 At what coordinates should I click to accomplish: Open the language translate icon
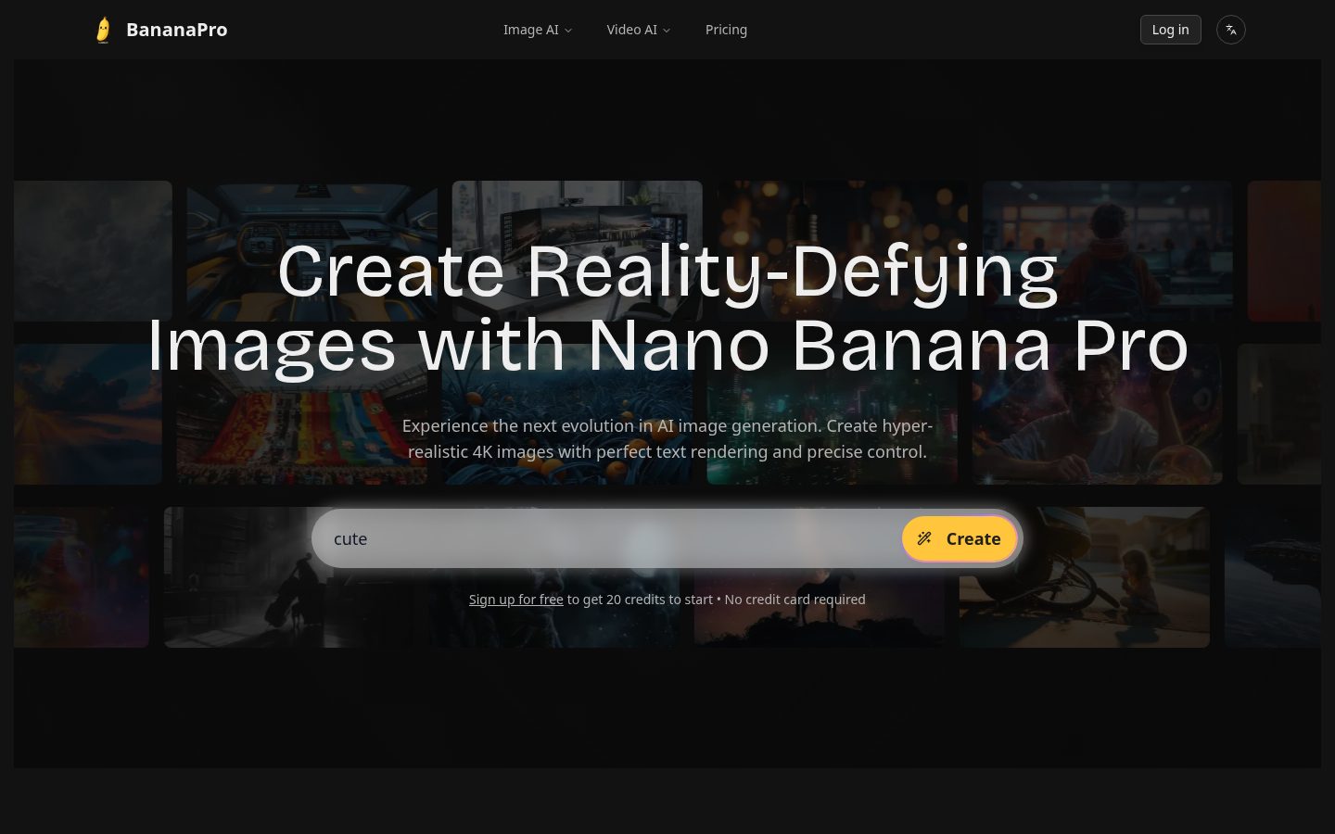coord(1230,30)
